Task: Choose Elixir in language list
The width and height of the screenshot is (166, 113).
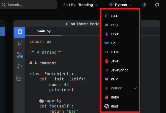Action: tap(120, 34)
